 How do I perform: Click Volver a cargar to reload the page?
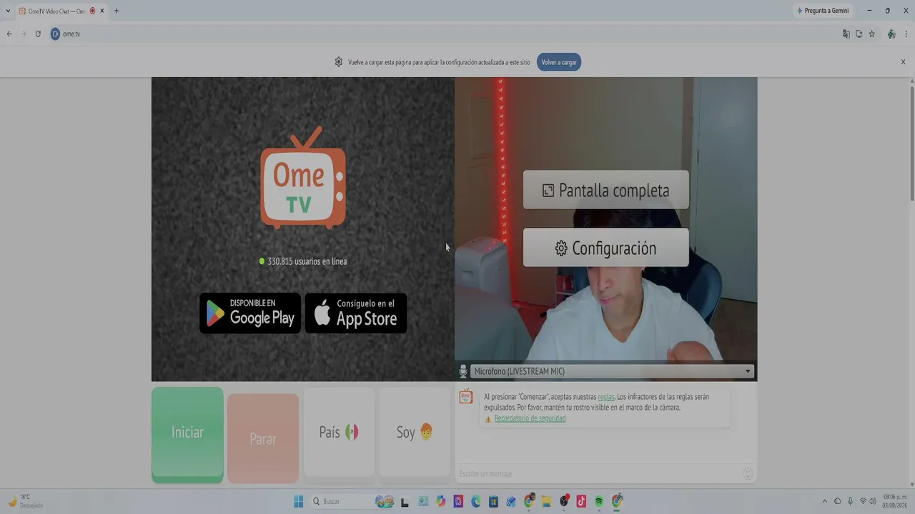tap(559, 62)
